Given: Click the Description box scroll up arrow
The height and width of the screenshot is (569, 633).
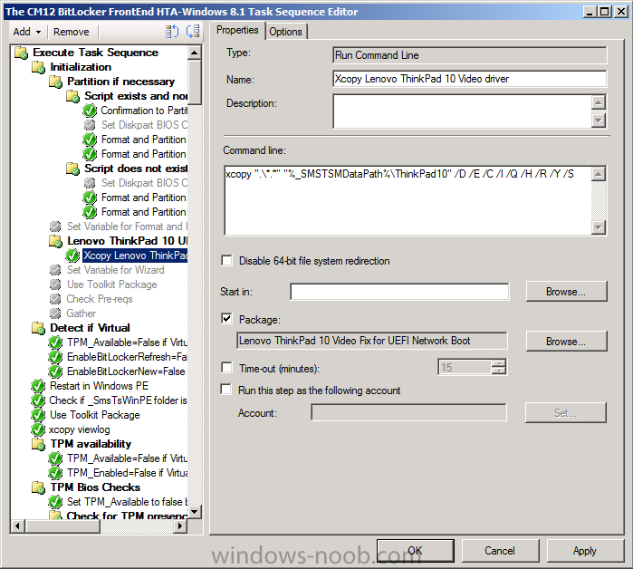Looking at the screenshot, I should (x=599, y=102).
